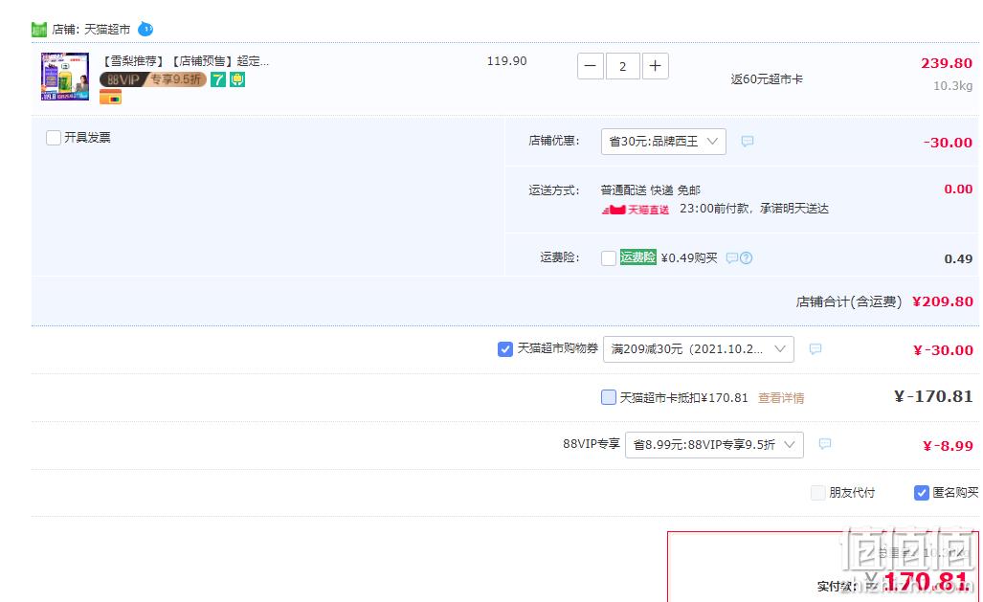Screen dimensions: 983x602
Task: Open the blue Wangwang chat icon
Action: [145, 29]
